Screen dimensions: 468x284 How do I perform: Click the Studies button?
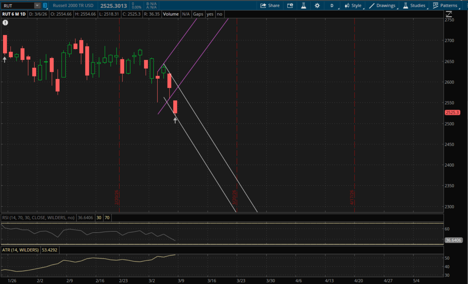click(414, 6)
